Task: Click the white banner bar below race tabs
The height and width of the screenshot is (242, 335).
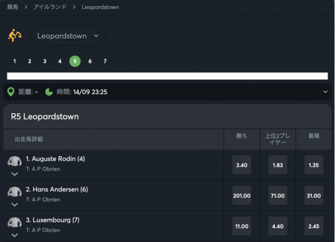Action: [x=167, y=76]
